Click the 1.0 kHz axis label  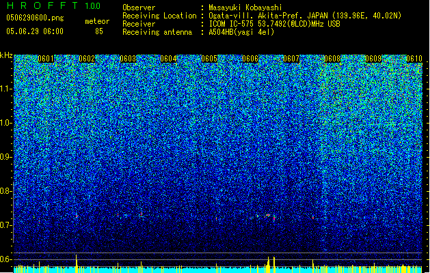pos(6,123)
